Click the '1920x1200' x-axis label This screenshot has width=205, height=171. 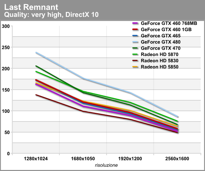(130, 159)
